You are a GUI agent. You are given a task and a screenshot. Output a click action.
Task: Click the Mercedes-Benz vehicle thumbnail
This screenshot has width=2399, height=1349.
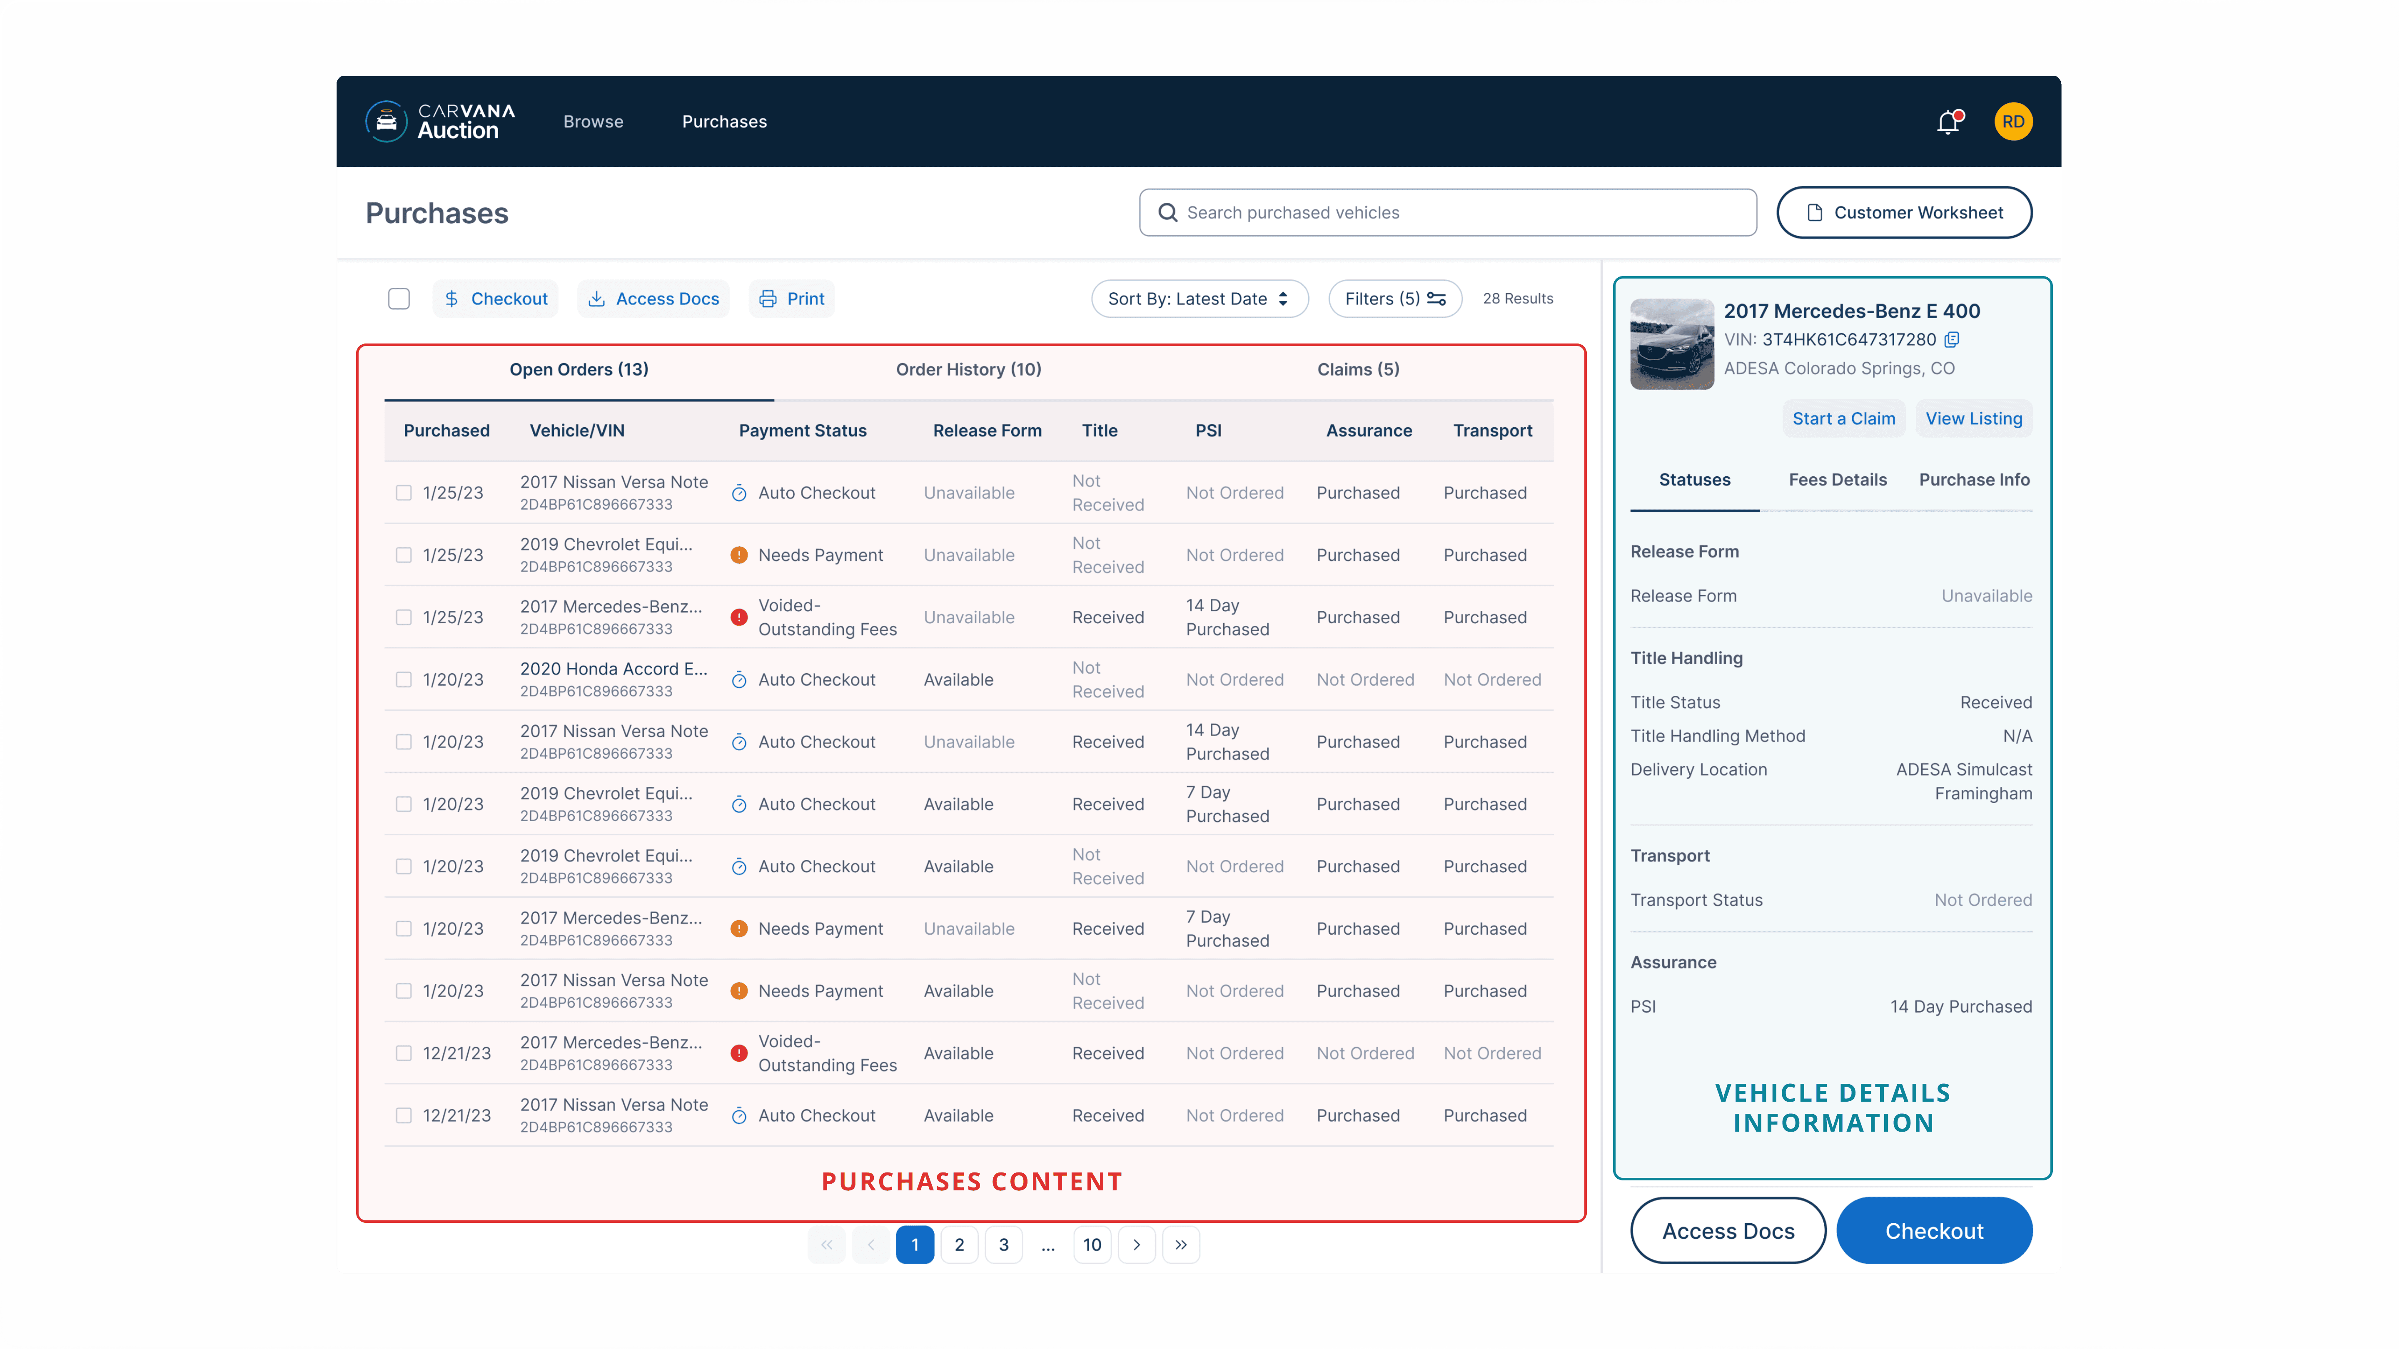click(x=1672, y=343)
